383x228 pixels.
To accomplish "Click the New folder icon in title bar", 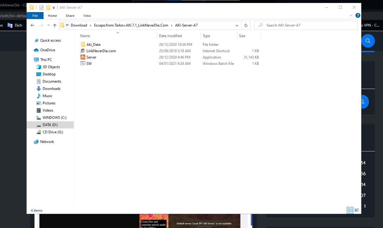I will 48,8.
